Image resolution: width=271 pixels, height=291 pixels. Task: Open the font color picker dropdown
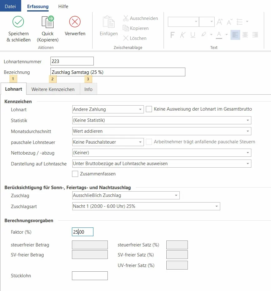[226, 35]
